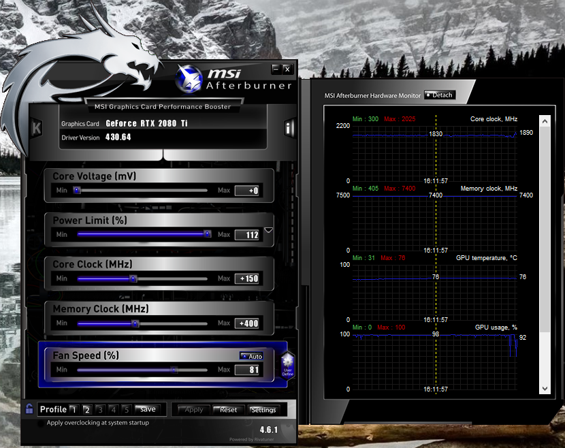Select profile slot 5

(126, 409)
